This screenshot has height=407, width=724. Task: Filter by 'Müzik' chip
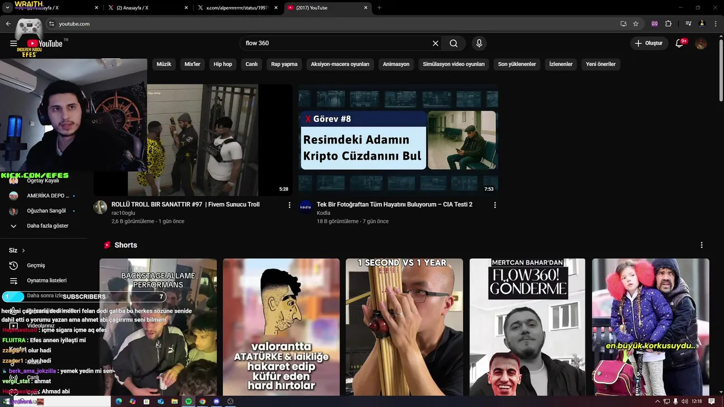(164, 64)
